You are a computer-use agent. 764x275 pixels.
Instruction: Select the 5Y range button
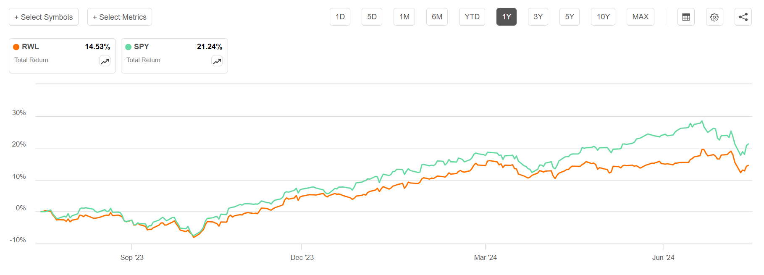pos(569,17)
